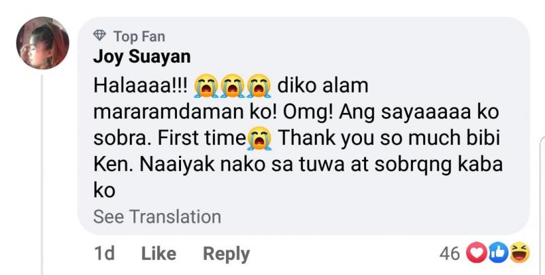Click the laughing Haha reaction icon
The width and height of the screenshot is (545, 275).
tap(520, 254)
